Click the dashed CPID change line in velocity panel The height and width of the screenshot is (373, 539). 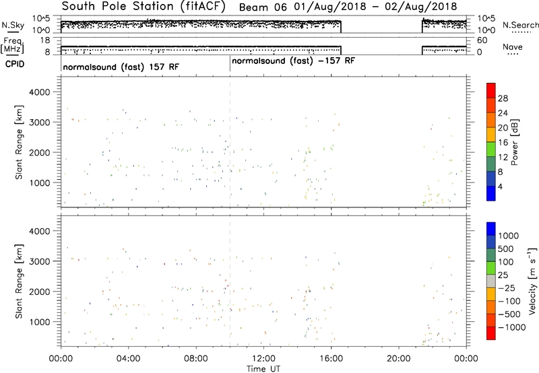230,281
